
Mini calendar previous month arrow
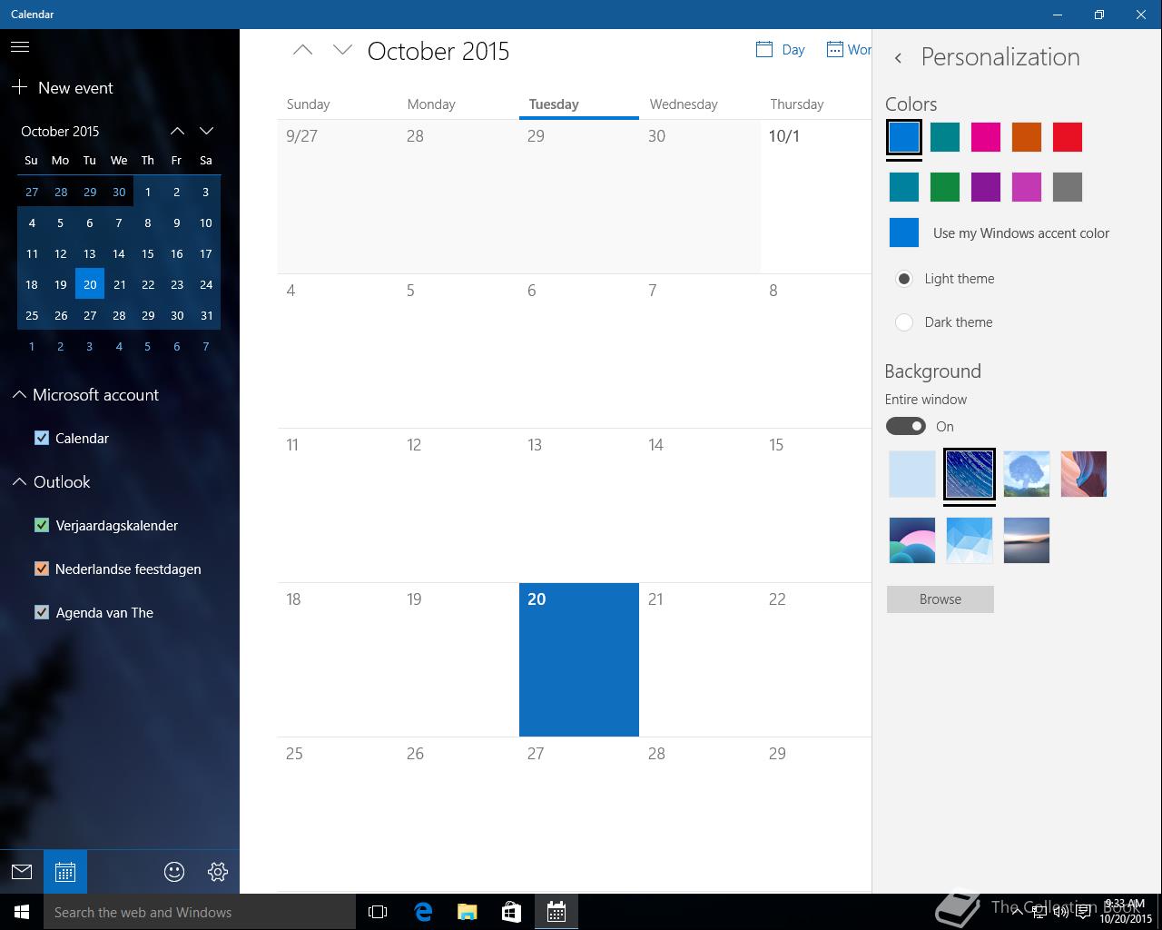coord(177,131)
